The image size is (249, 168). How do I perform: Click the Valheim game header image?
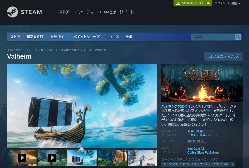[x=202, y=83]
